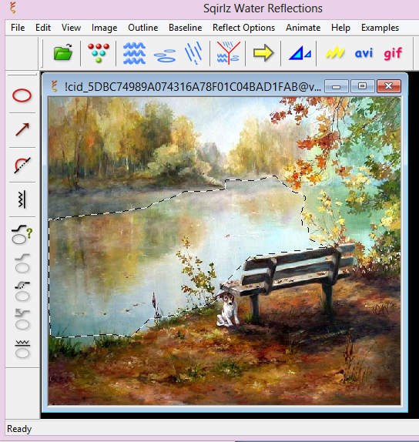
Task: Click the blue triangles resize icon
Action: click(300, 53)
